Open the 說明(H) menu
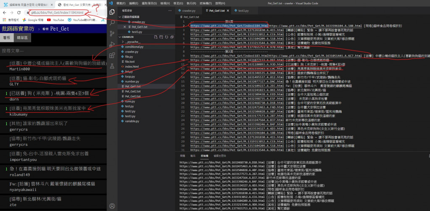Screen dimensions: 430x211 click(220, 3)
